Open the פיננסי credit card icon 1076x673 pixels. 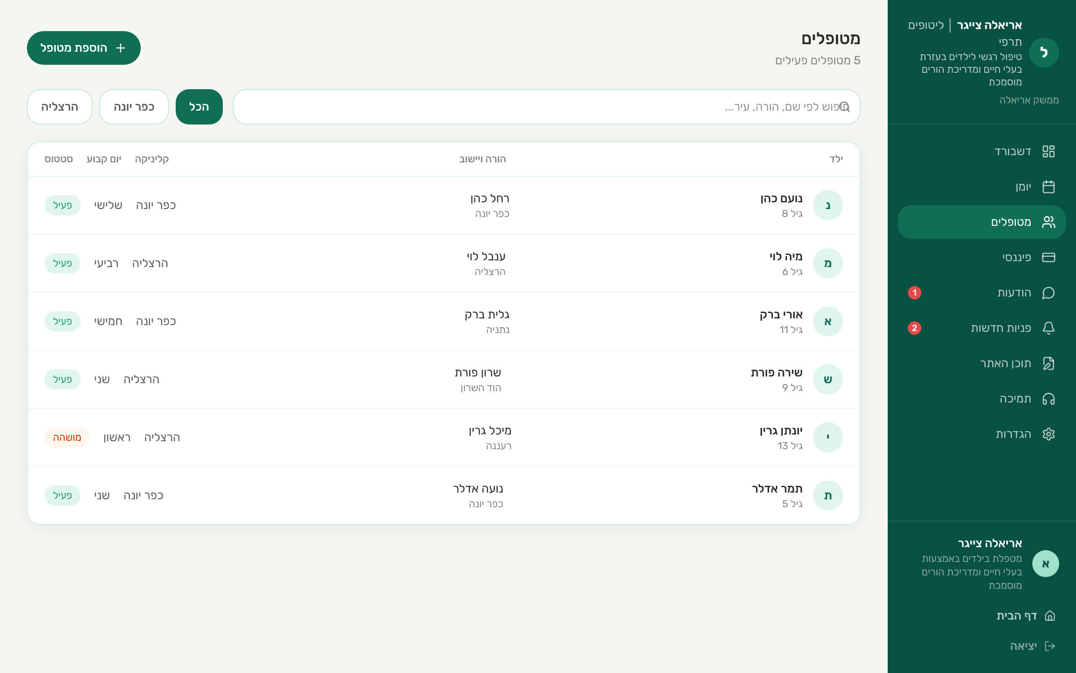(1048, 257)
